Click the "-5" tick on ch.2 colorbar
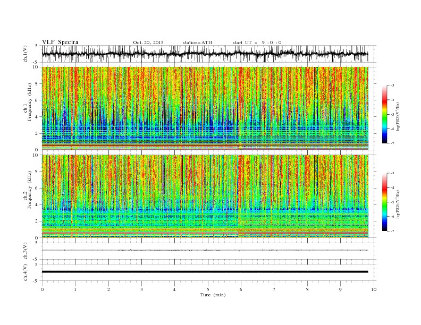This screenshot has height=325, width=421. pyautogui.click(x=392, y=202)
